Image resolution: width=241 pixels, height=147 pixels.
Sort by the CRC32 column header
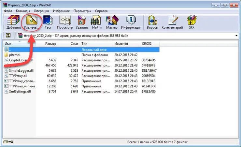[x=150, y=44]
